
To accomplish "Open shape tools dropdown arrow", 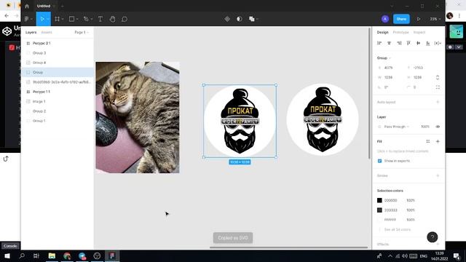I will click(x=77, y=20).
